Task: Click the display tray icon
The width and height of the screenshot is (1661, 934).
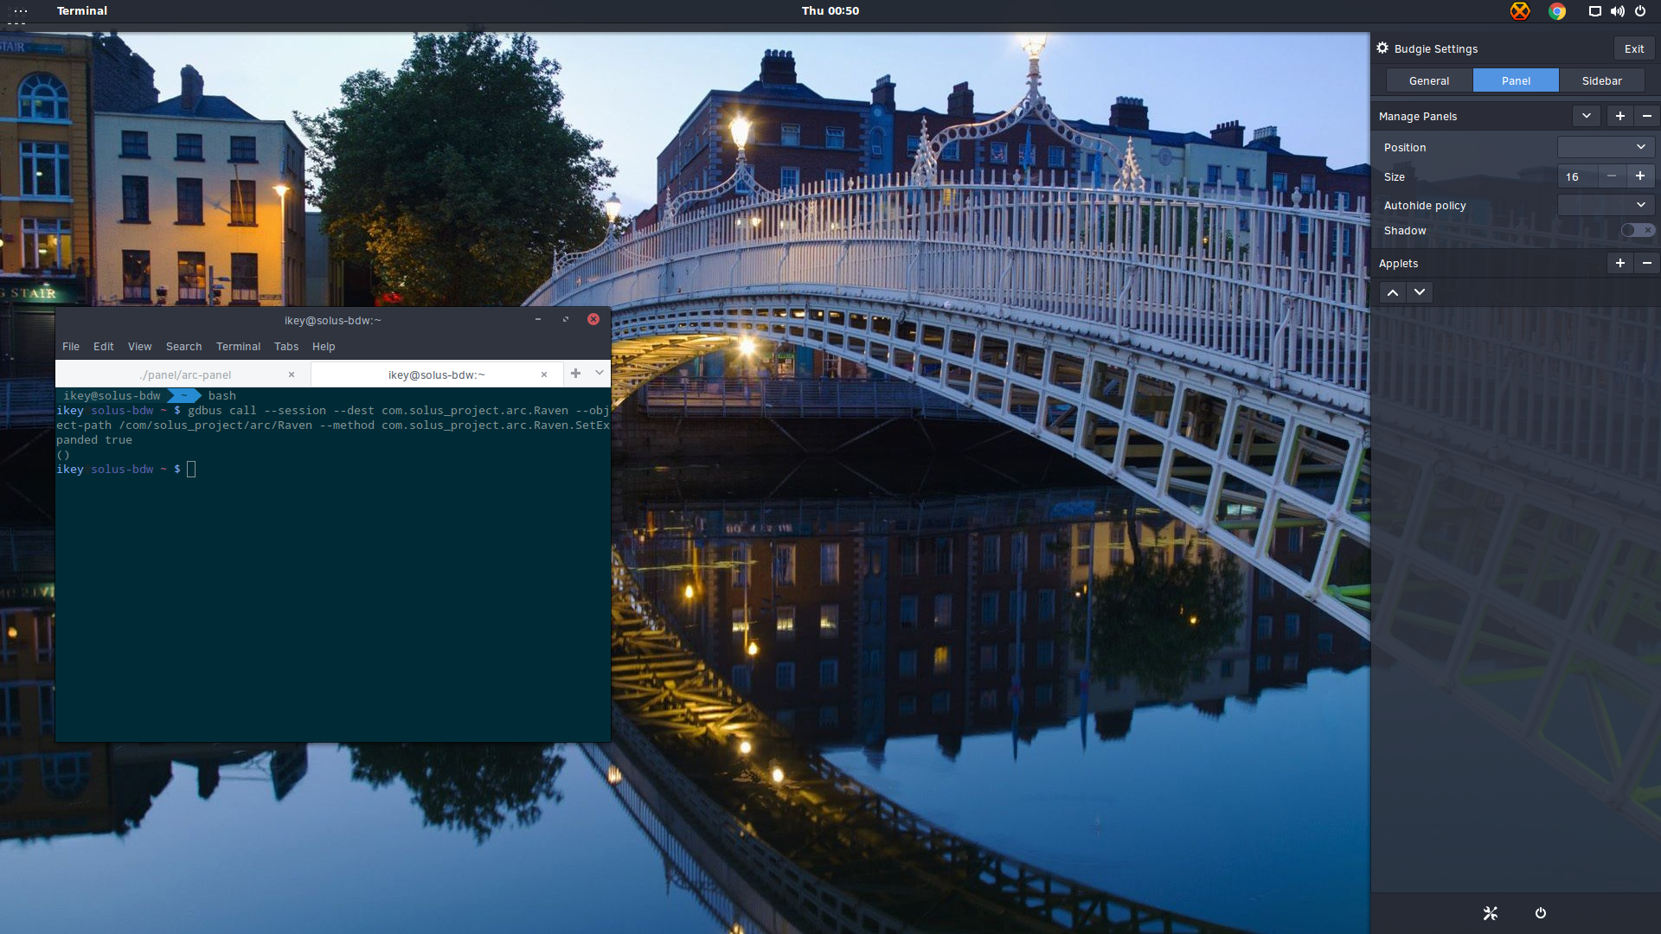Action: [x=1594, y=11]
